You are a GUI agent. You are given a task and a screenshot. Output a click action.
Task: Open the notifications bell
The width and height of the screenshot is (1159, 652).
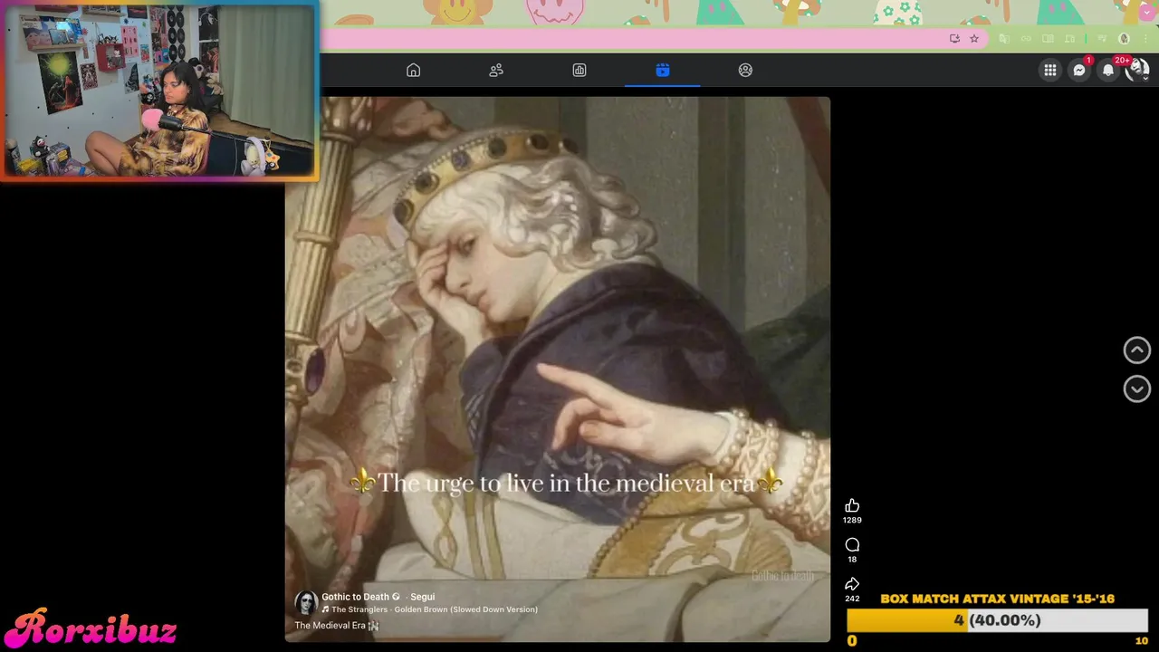coord(1108,70)
